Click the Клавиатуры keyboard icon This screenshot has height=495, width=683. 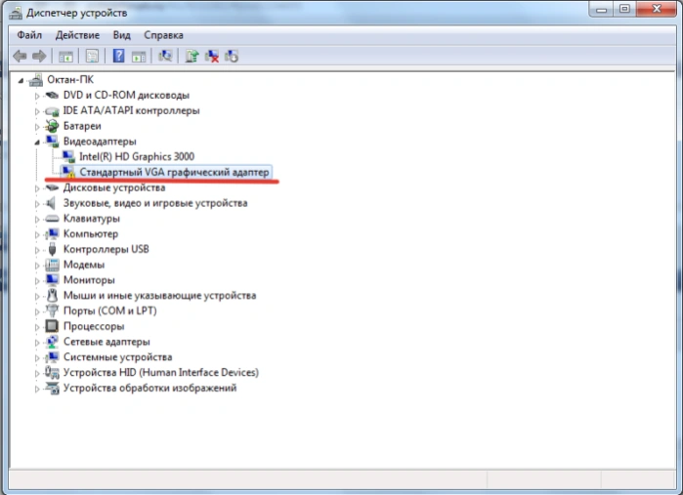[x=52, y=219]
